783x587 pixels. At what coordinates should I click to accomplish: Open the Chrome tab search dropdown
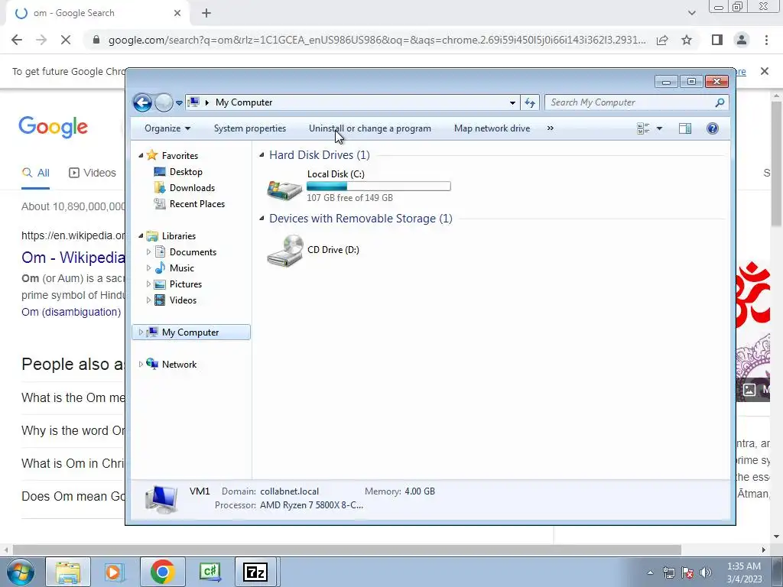pyautogui.click(x=691, y=13)
